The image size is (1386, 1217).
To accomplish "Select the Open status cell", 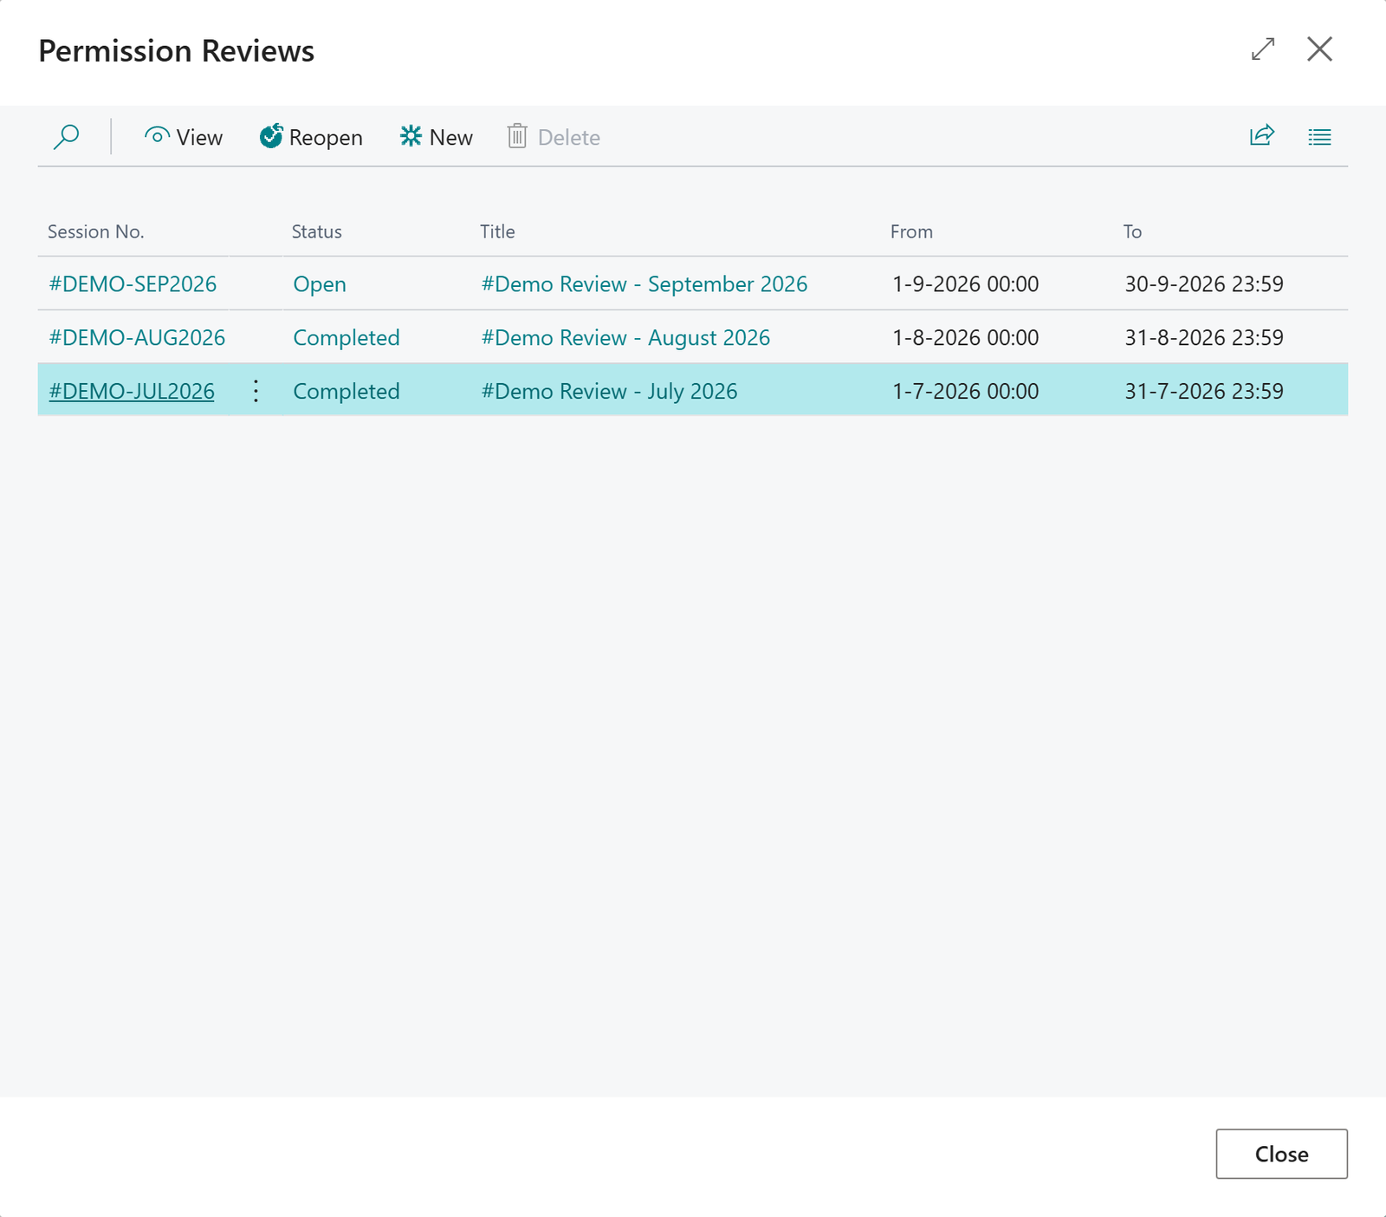I will [x=320, y=284].
